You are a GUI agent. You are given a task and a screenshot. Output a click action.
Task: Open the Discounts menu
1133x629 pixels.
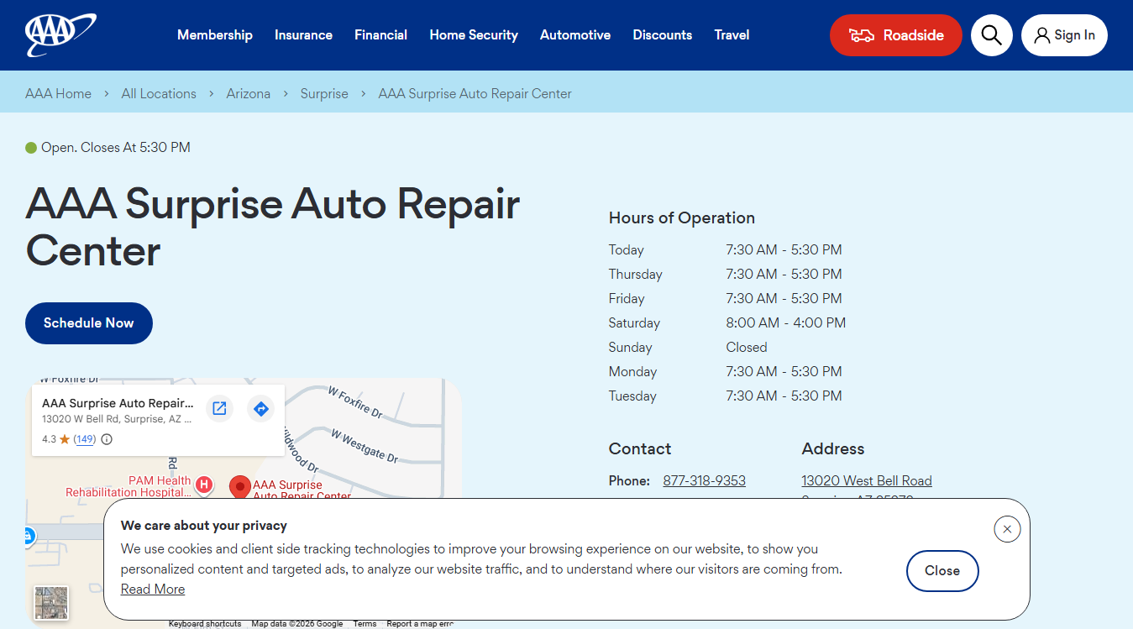tap(663, 35)
